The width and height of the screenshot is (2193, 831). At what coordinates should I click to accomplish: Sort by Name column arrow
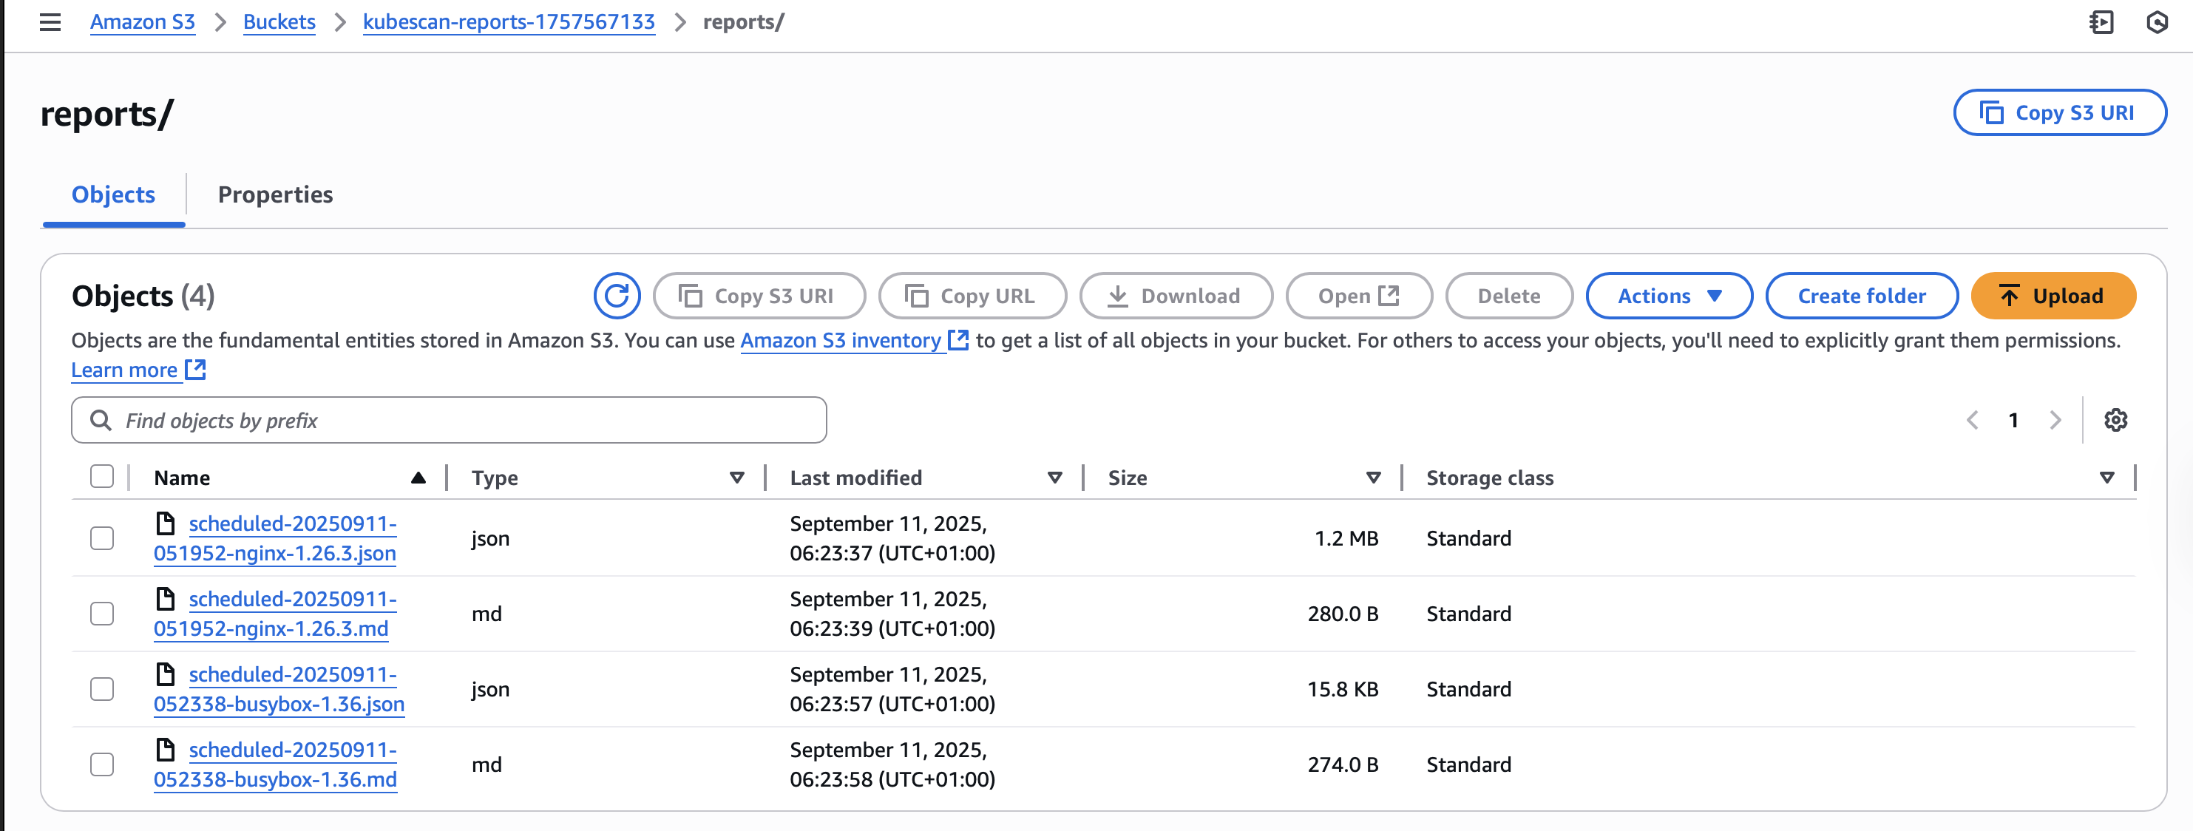418,478
